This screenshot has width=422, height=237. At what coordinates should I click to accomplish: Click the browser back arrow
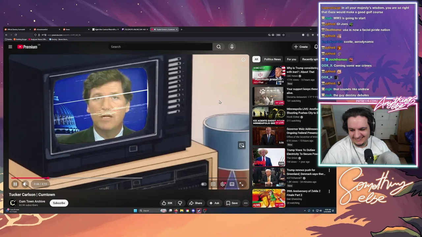tap(6, 35)
